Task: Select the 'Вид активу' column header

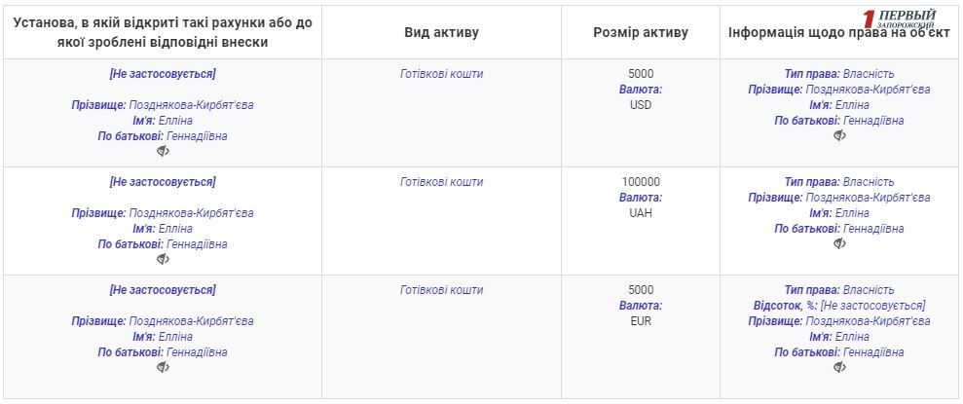Action: (441, 32)
